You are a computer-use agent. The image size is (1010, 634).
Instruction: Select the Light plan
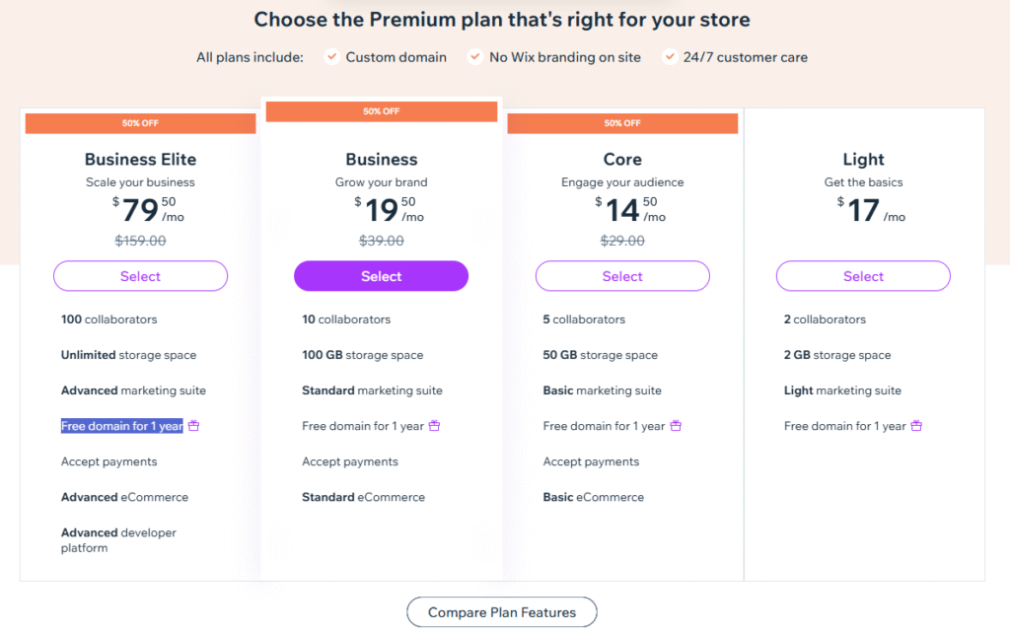pyautogui.click(x=863, y=276)
